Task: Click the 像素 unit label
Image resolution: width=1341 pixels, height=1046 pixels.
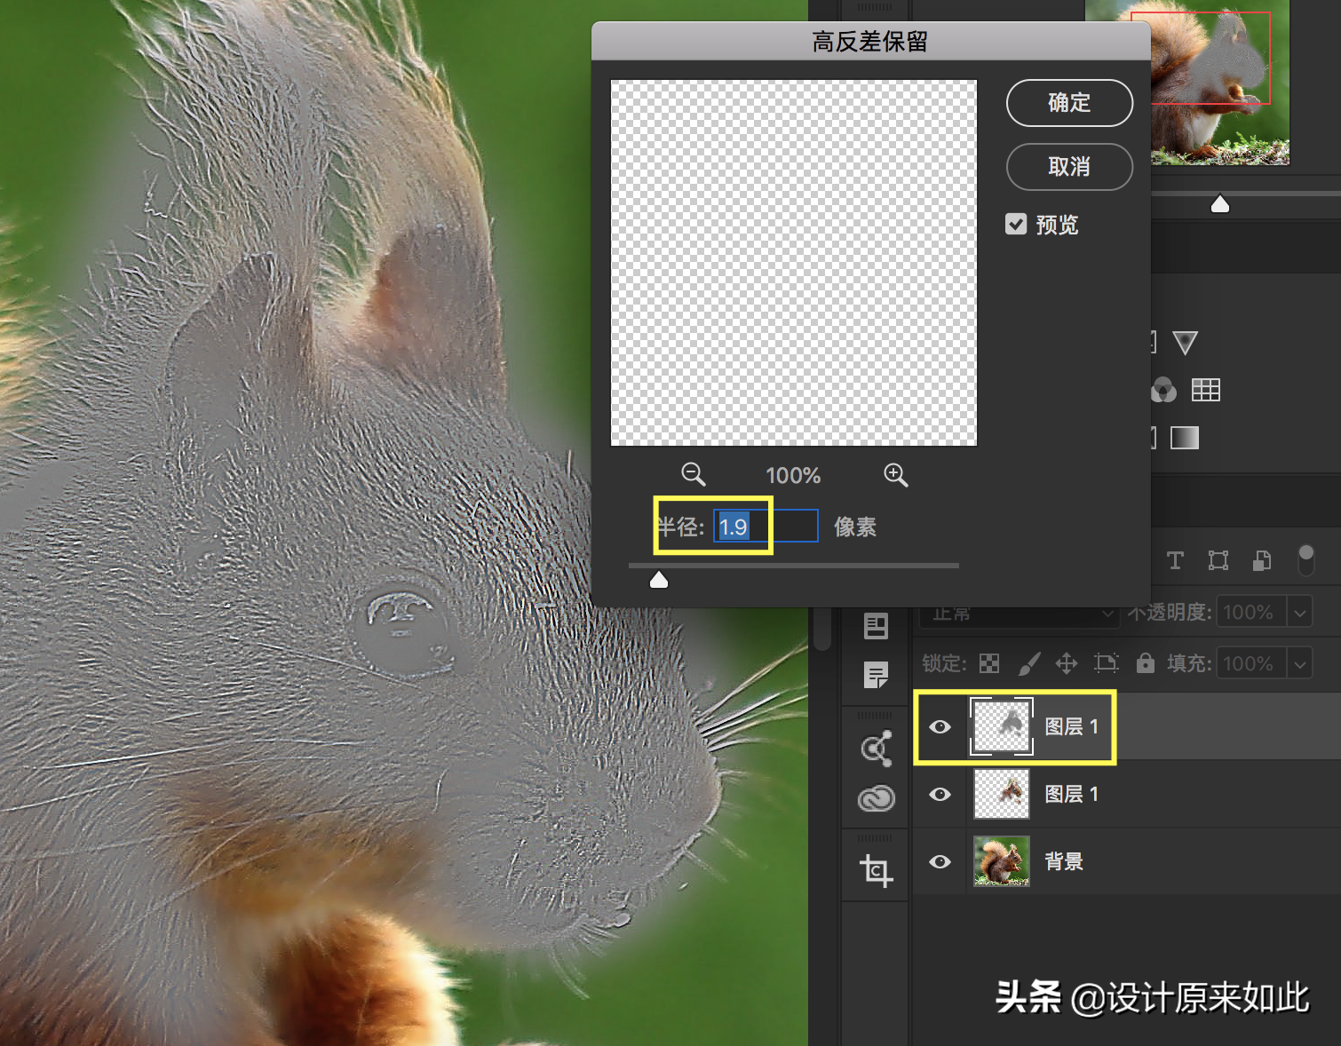Action: tap(855, 527)
